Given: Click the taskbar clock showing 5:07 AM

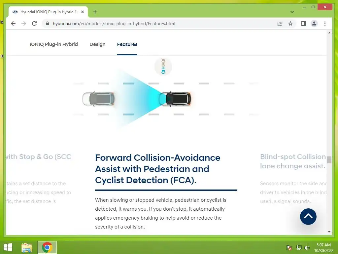Looking at the screenshot, I should (323, 248).
